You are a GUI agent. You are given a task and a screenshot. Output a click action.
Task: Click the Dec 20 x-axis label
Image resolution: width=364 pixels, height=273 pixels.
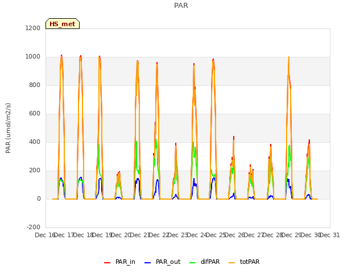click(x=121, y=235)
